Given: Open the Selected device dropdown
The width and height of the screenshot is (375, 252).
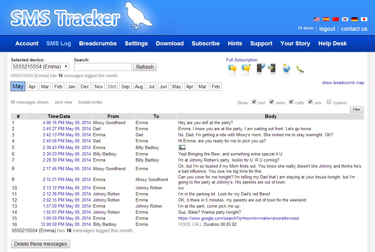Looking at the screenshot, I should tap(40, 67).
